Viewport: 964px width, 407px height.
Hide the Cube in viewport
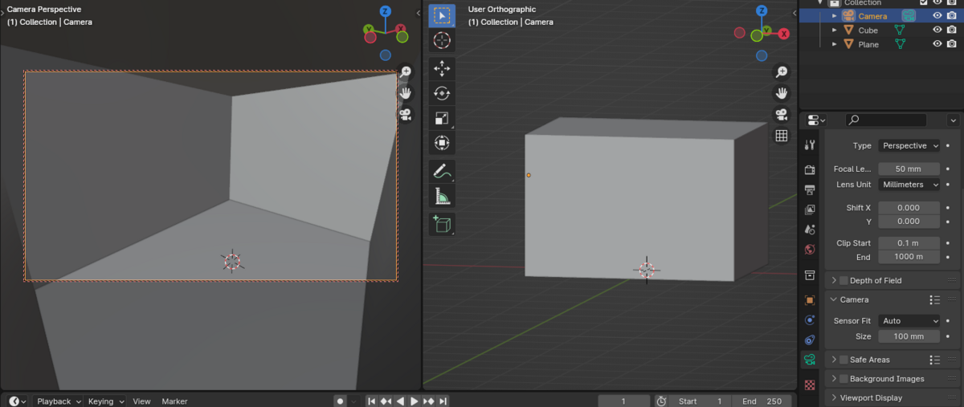[x=937, y=30]
